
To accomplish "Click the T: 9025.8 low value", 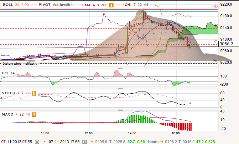I will pos(117,142).
